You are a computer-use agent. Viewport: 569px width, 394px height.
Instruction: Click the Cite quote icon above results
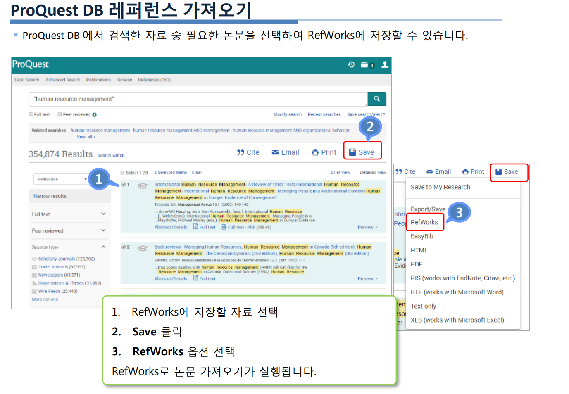click(x=240, y=152)
